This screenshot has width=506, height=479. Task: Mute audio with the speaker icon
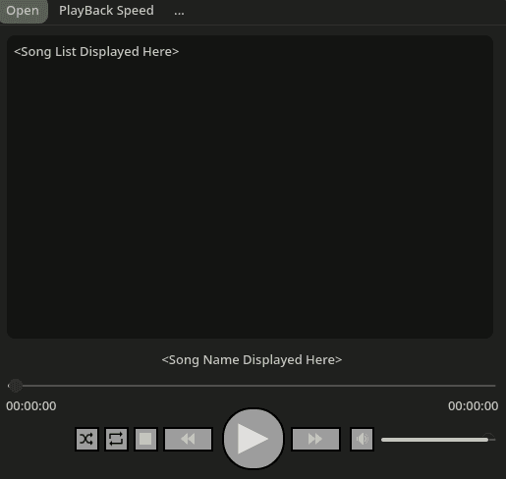coord(362,439)
